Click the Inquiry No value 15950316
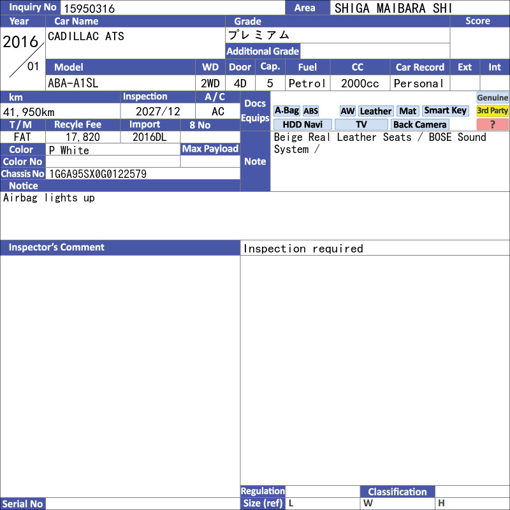Image resolution: width=510 pixels, height=510 pixels. (x=89, y=8)
